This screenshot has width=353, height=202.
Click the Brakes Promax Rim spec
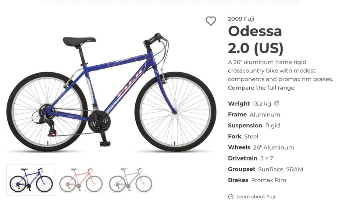point(257,180)
